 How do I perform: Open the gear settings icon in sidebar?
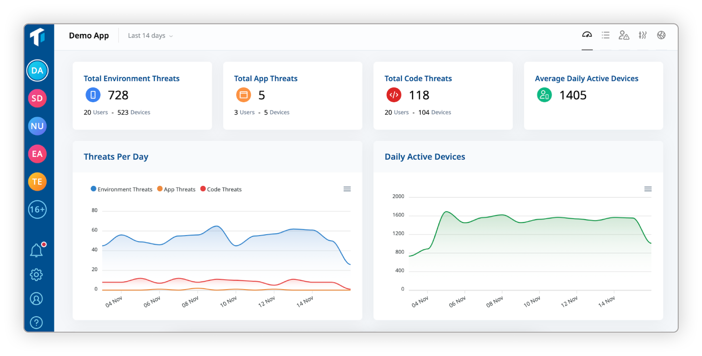[36, 275]
